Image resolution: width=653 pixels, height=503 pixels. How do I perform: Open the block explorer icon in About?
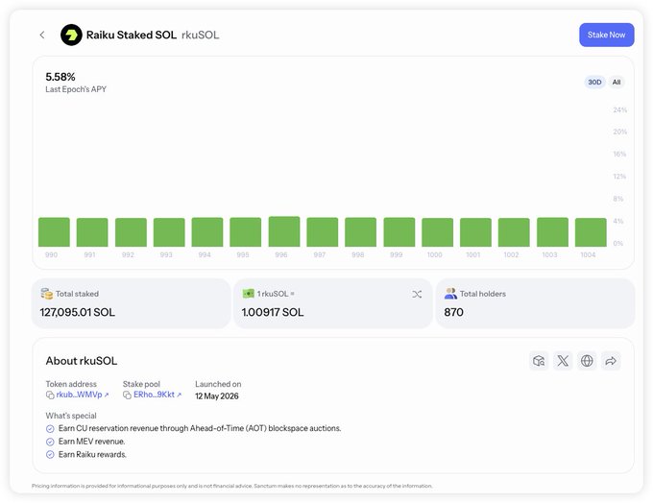(539, 361)
